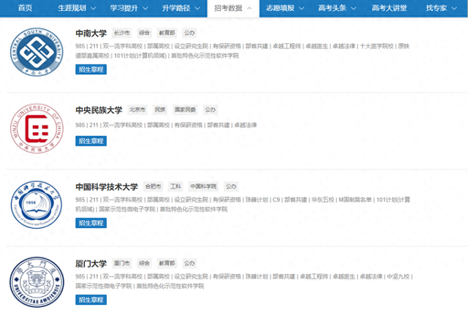This screenshot has height=318, width=468.
Task: Expand the chevron beside 志愿填报
Action: 301,8
